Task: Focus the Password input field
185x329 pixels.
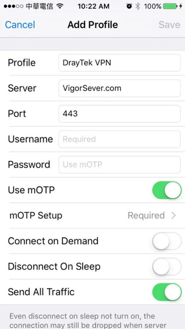Action: point(119,164)
